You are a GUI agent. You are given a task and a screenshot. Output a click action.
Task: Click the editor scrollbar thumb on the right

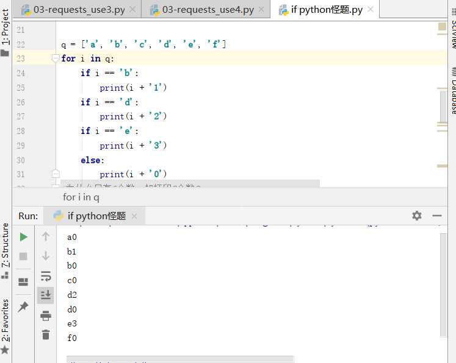443,106
